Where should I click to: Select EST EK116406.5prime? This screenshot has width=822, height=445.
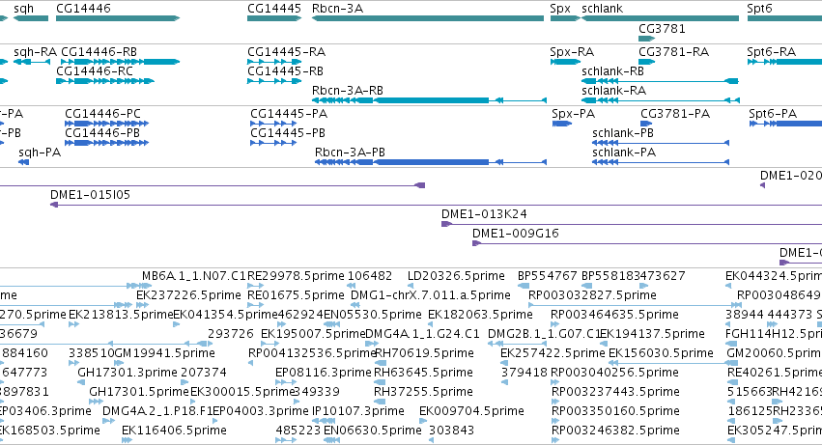click(x=174, y=431)
